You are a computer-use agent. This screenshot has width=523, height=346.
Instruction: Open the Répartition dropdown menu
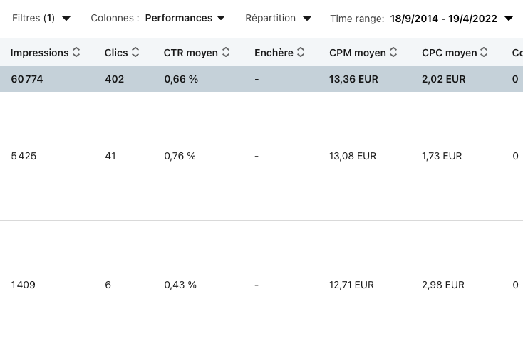(x=278, y=19)
